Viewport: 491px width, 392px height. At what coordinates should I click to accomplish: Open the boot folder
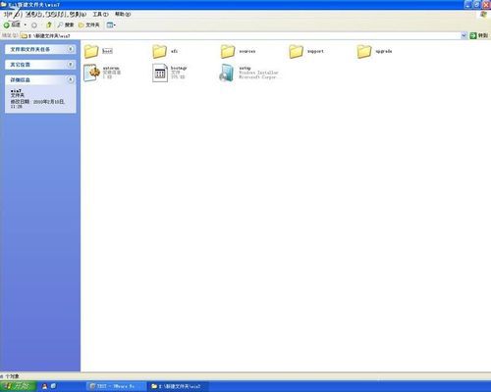click(x=98, y=51)
